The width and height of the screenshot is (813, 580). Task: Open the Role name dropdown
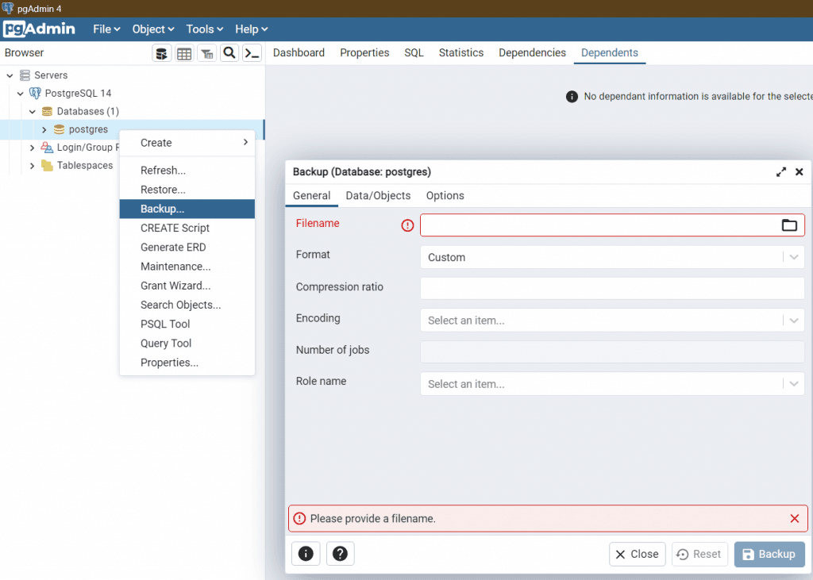[x=611, y=384]
